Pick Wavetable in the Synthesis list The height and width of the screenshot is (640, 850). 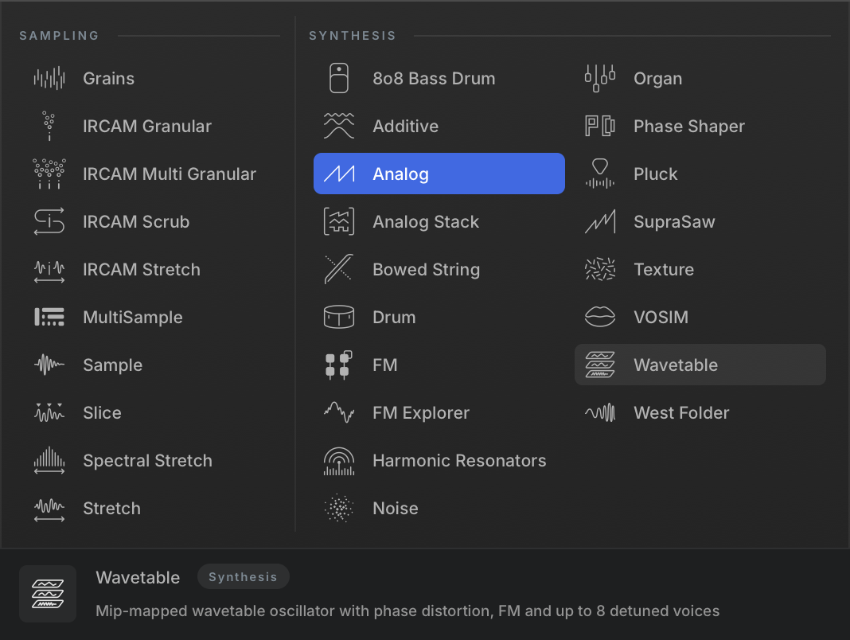pyautogui.click(x=700, y=365)
